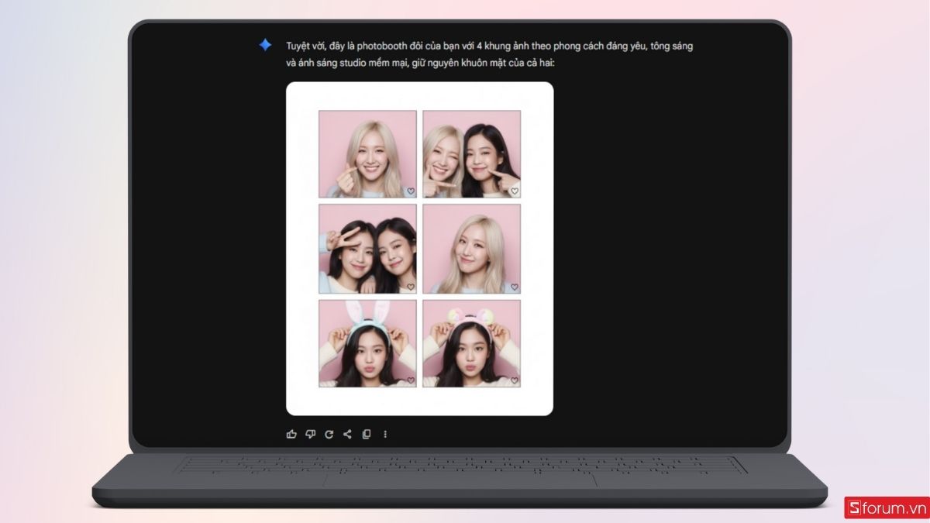Click the heart icon in the top-right photo
This screenshot has width=930, height=523.
[515, 191]
